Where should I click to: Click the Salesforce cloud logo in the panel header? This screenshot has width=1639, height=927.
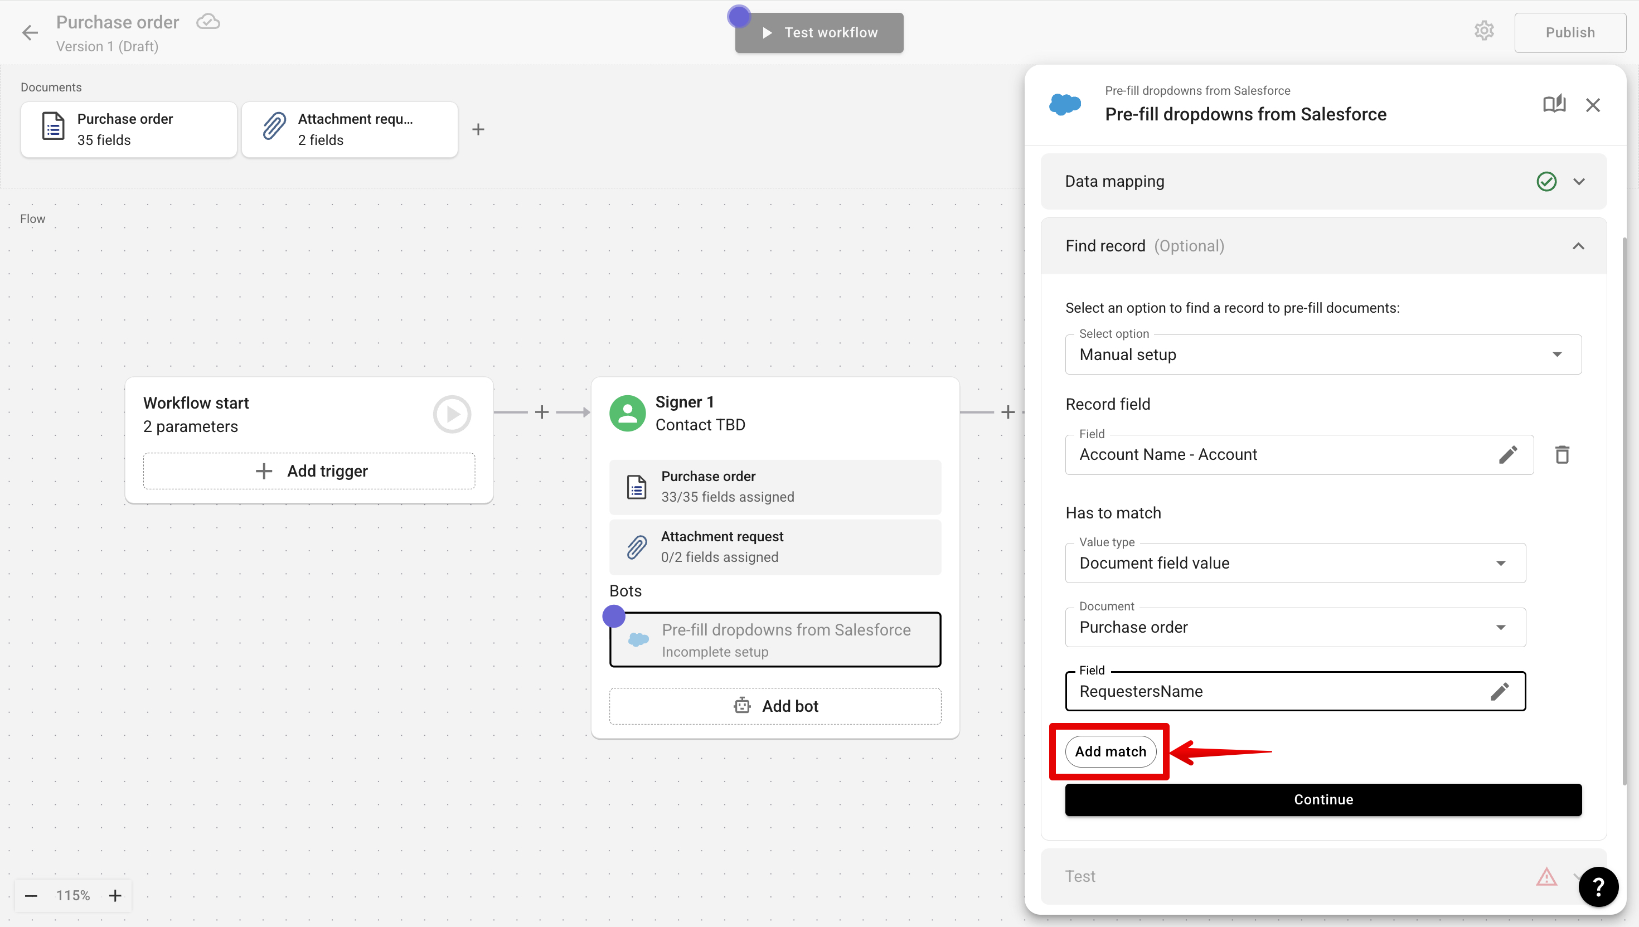coord(1066,104)
